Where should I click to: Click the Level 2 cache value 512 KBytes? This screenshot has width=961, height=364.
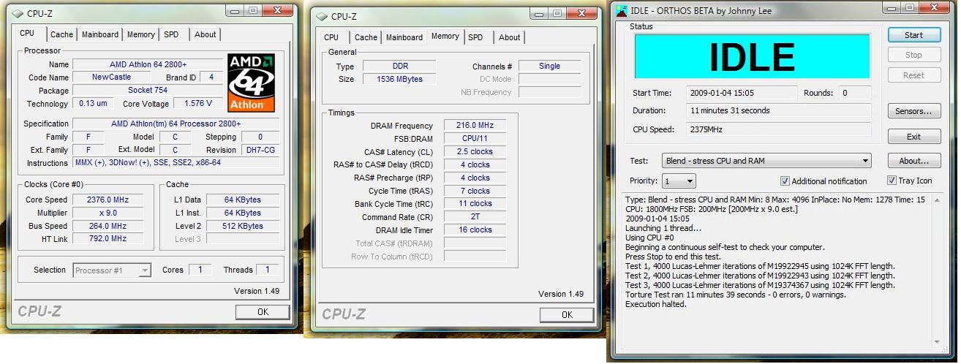click(243, 226)
